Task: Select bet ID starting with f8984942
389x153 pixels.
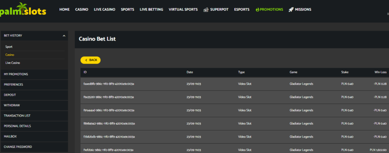Action: [x=109, y=124]
